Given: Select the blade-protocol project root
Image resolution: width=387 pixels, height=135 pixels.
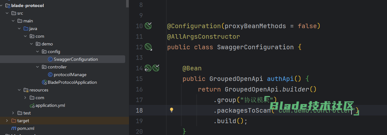Looking at the screenshot, I should point(28,5).
